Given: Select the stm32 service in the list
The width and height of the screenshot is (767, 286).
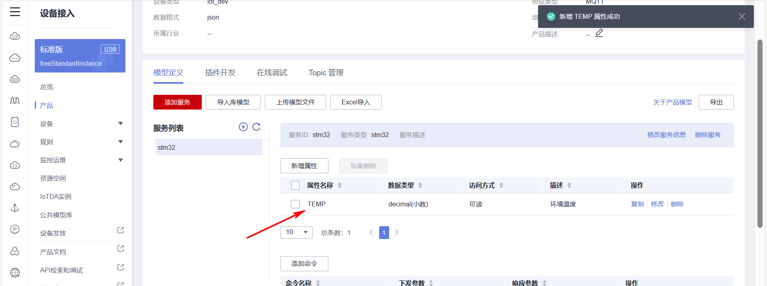Looking at the screenshot, I should [209, 147].
